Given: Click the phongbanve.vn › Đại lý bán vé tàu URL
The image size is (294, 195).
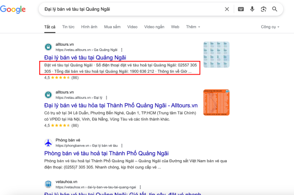Looking at the screenshot, I should coord(87,145).
